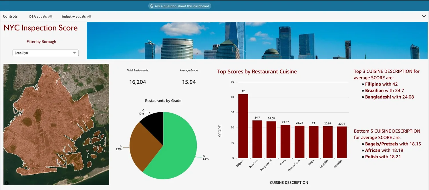Click the Hawaiian bar in the chart
This screenshot has height=190, width=429.
coord(342,142)
